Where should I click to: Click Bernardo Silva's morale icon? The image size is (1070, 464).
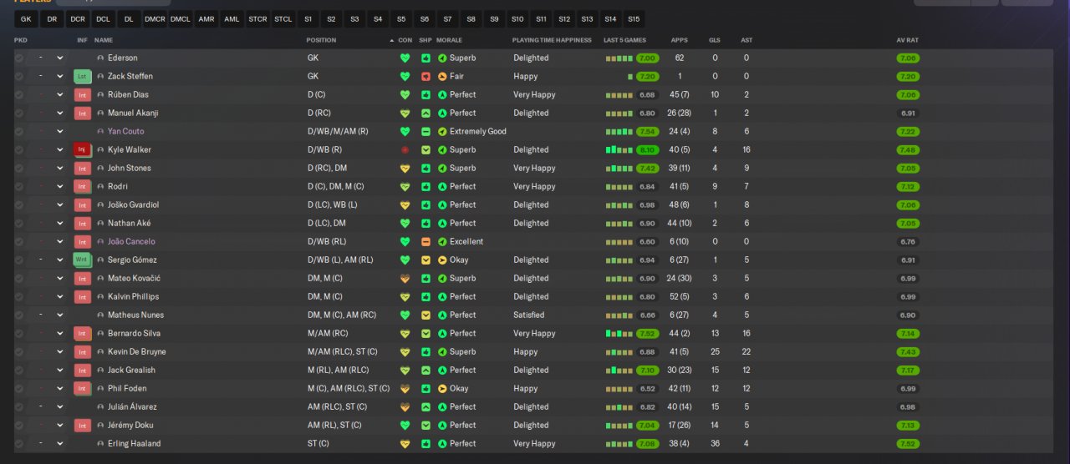tap(442, 334)
